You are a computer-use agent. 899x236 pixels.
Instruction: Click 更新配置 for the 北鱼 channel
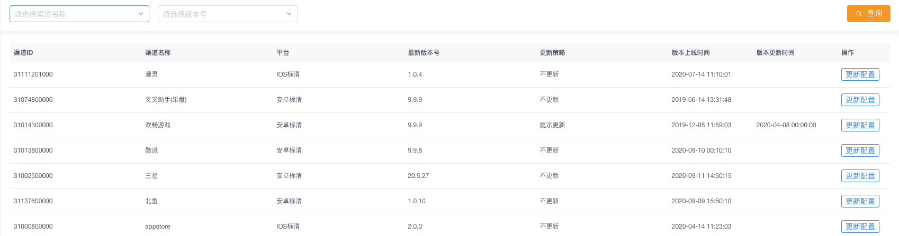pyautogui.click(x=860, y=201)
